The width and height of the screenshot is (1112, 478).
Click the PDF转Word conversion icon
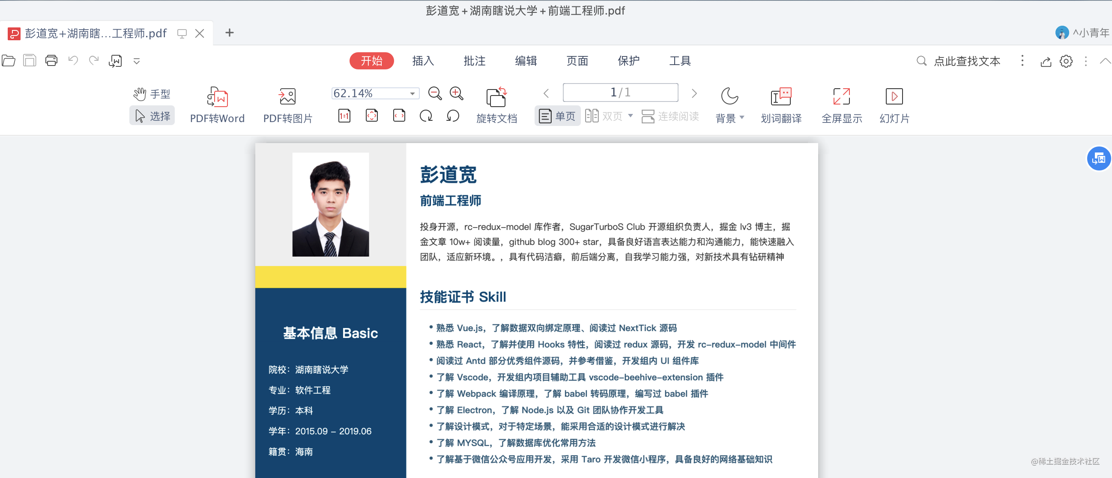pyautogui.click(x=217, y=97)
